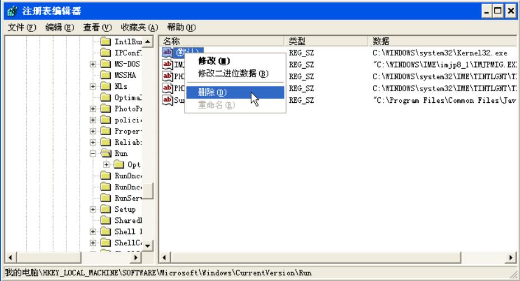Expand the Proper key
Screen dimensions: 520x281
point(93,131)
